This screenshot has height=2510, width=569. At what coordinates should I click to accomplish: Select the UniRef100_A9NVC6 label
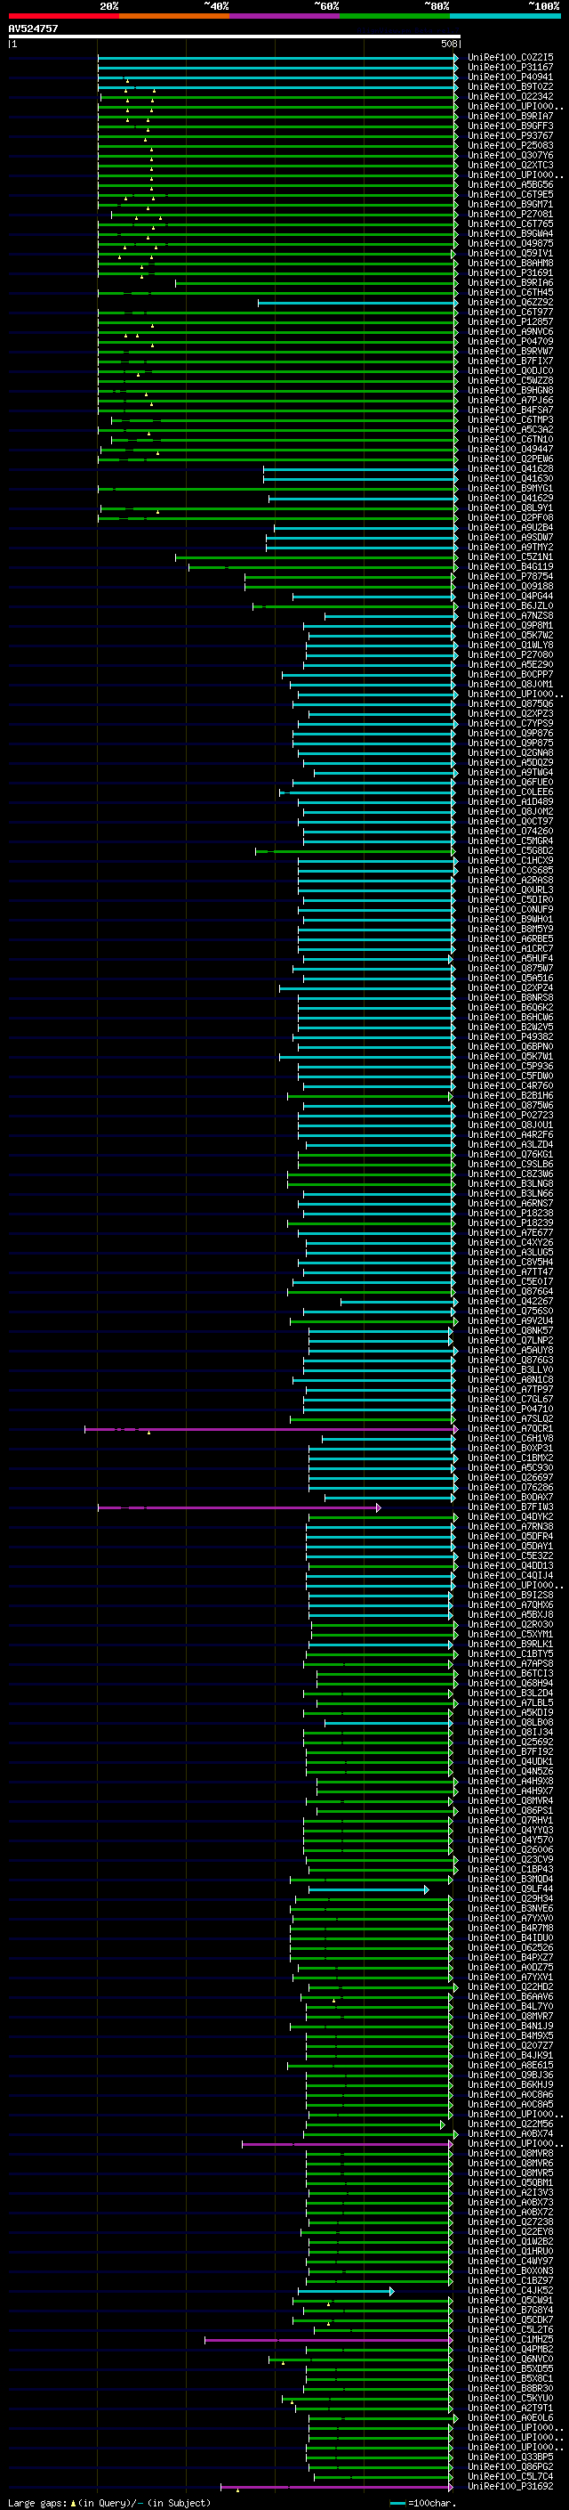[x=510, y=331]
